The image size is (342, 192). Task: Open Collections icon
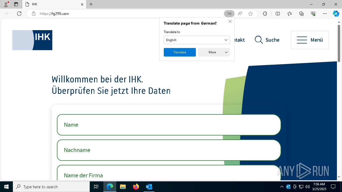click(x=301, y=14)
